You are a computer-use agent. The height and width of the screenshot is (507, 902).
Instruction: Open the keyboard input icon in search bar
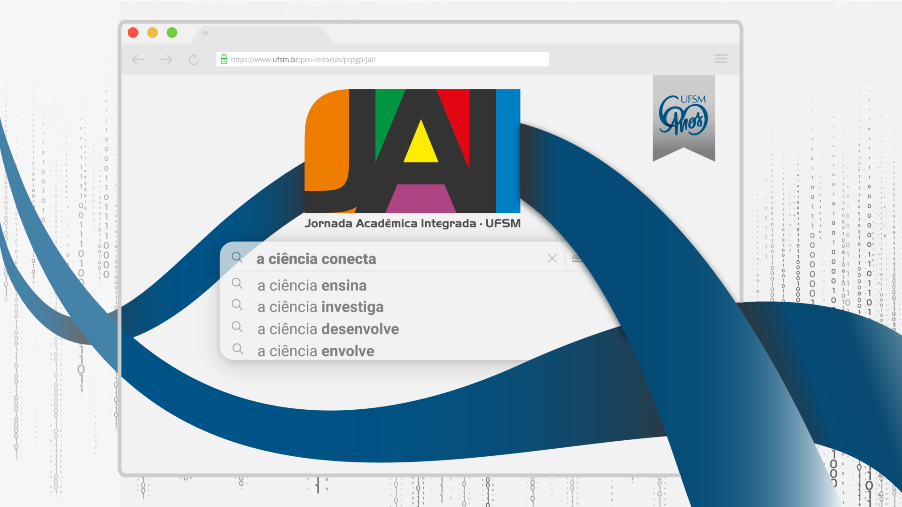click(x=577, y=258)
